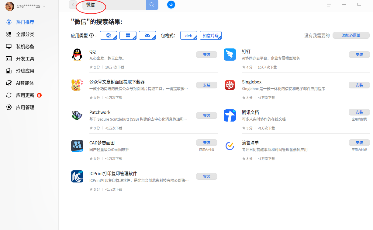
Task: Open the ICPrint app icon
Action: click(77, 176)
